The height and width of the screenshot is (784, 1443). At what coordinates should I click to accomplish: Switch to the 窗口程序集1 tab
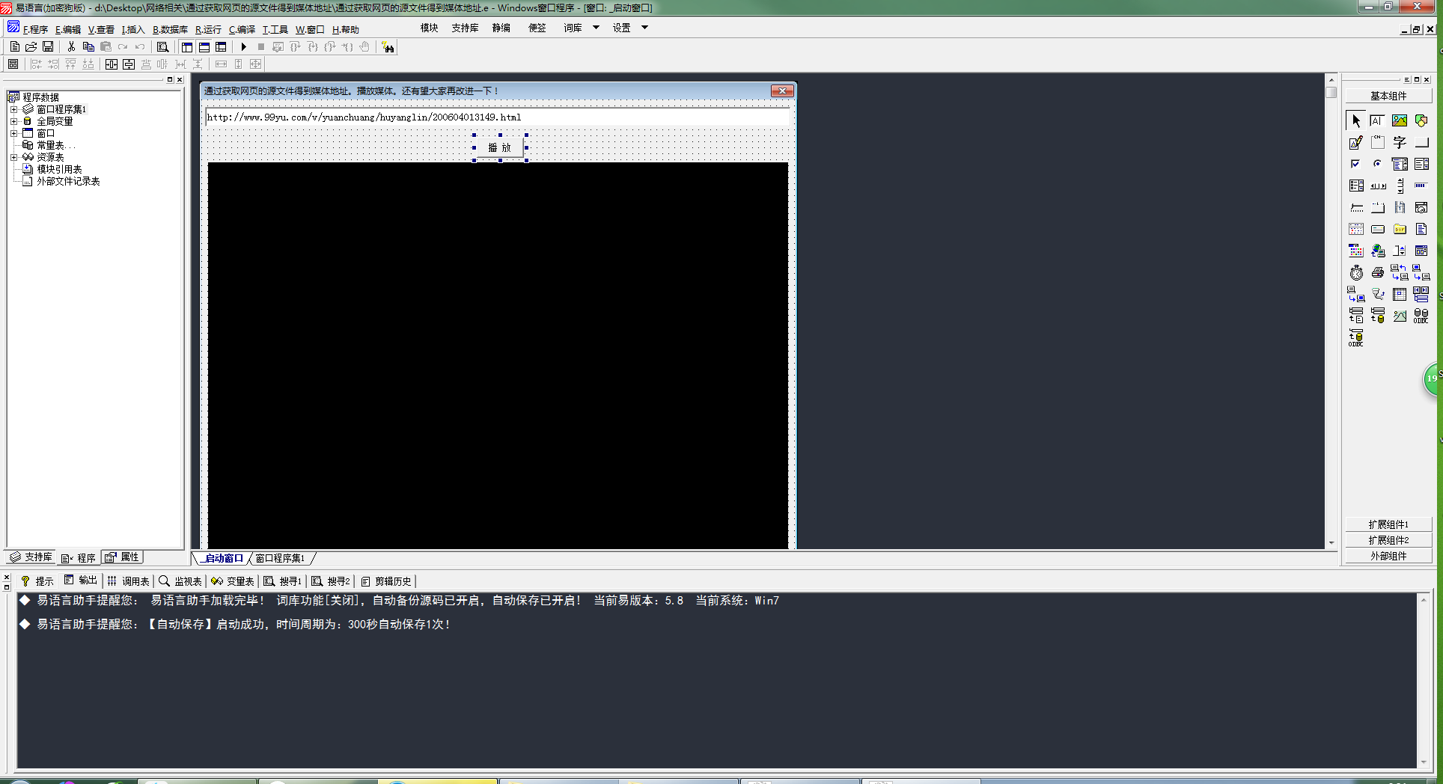click(x=280, y=558)
